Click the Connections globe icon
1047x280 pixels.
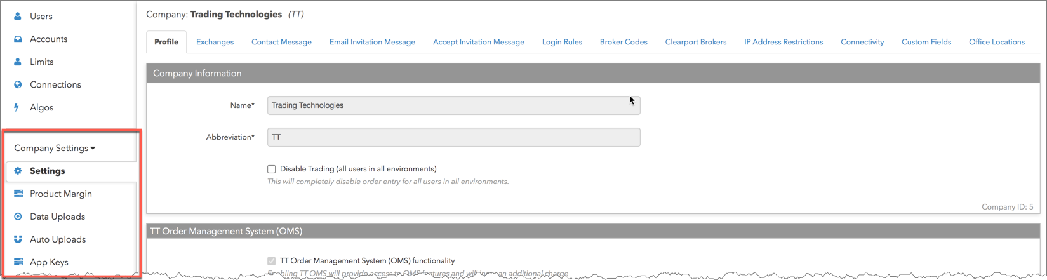tap(18, 84)
